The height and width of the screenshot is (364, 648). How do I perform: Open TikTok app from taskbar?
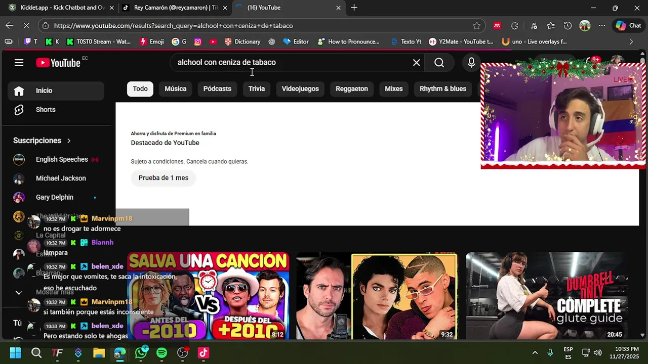point(203,353)
